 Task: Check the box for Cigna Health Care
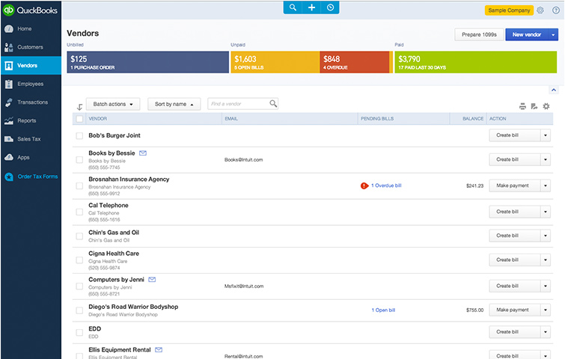click(x=79, y=260)
